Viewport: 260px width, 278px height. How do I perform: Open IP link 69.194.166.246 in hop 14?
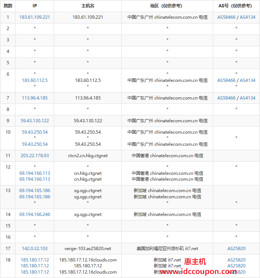35,214
